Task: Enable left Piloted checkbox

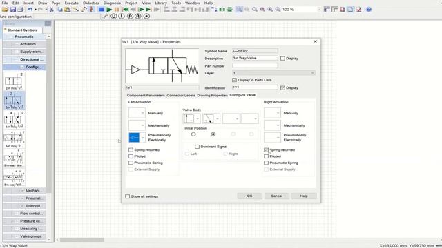Action: (x=131, y=156)
